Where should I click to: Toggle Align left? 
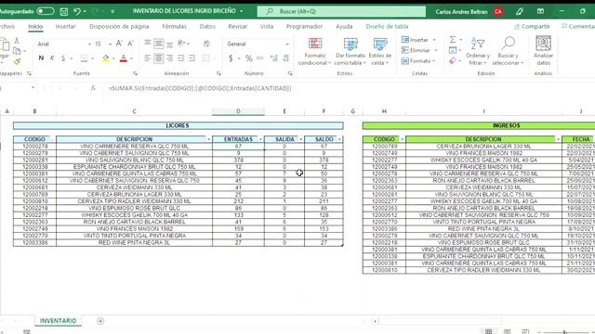tap(147, 58)
